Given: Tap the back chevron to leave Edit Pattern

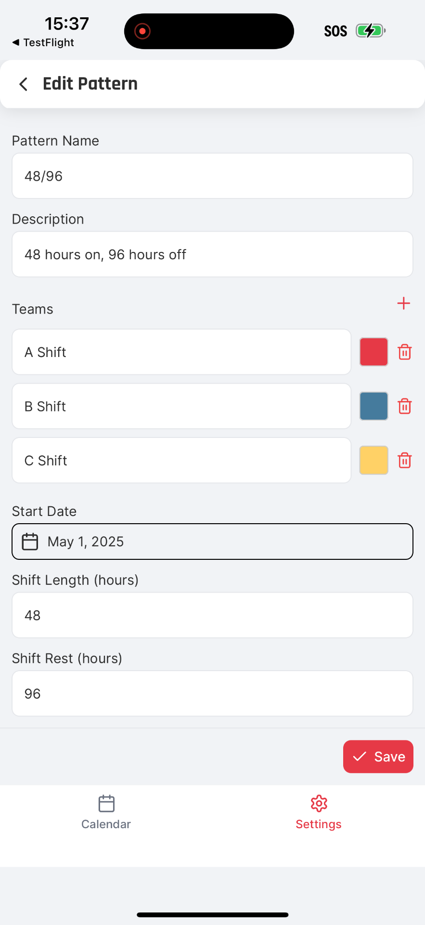Looking at the screenshot, I should 23,84.
